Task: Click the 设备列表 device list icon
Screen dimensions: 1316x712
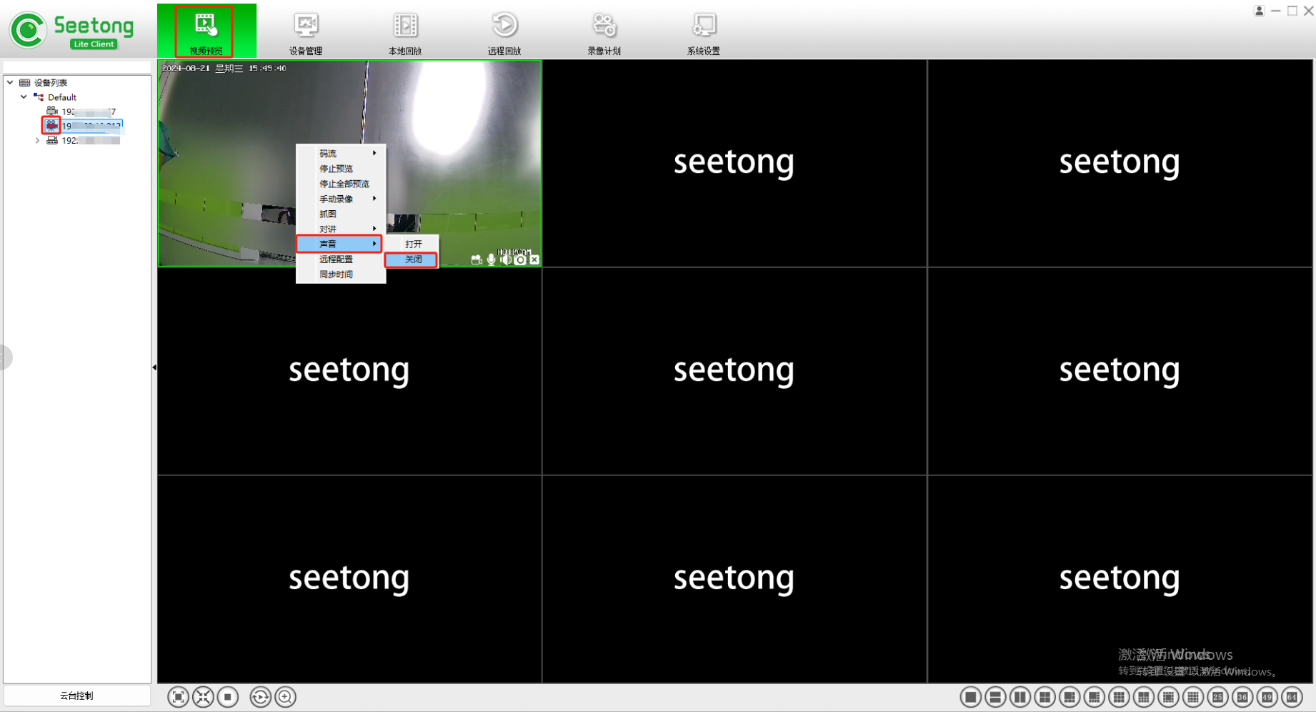Action: [25, 83]
